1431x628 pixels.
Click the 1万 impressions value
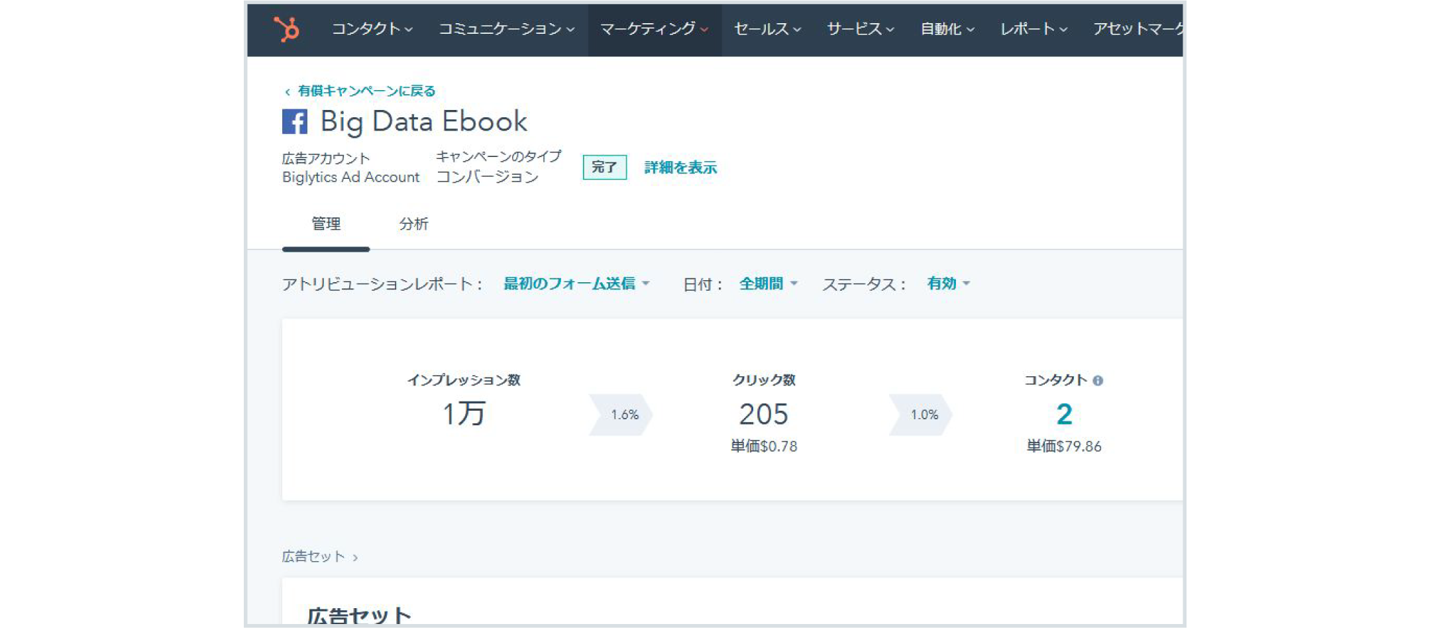click(x=464, y=414)
